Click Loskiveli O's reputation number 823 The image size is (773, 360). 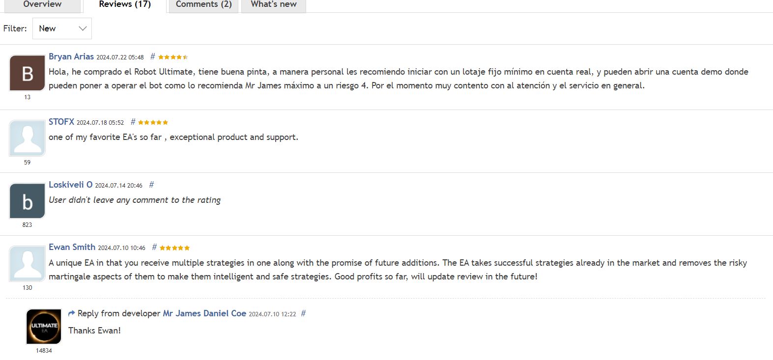(27, 224)
